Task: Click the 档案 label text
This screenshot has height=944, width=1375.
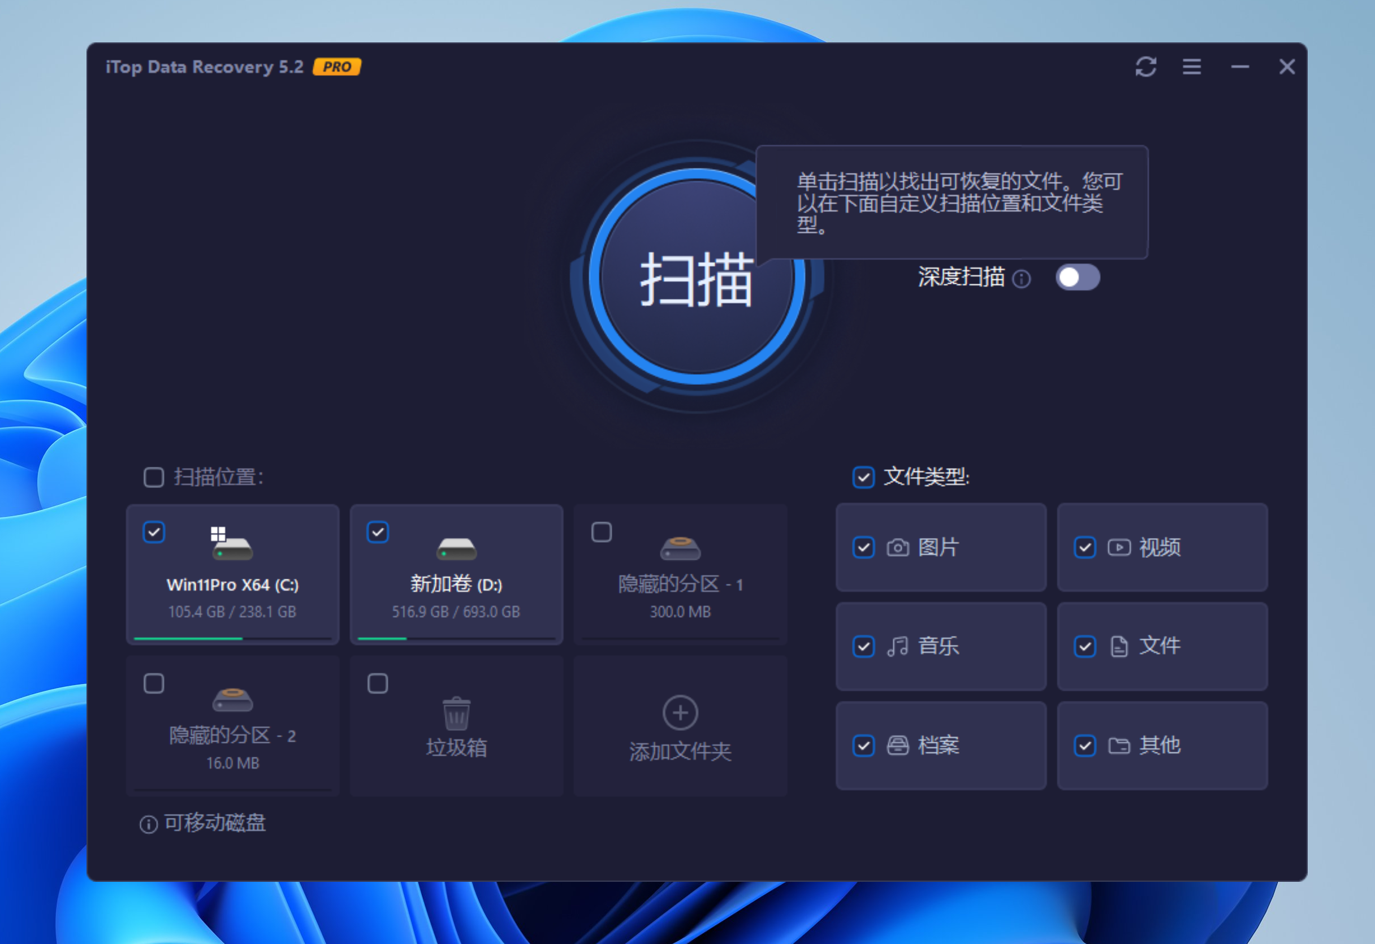Action: point(939,745)
